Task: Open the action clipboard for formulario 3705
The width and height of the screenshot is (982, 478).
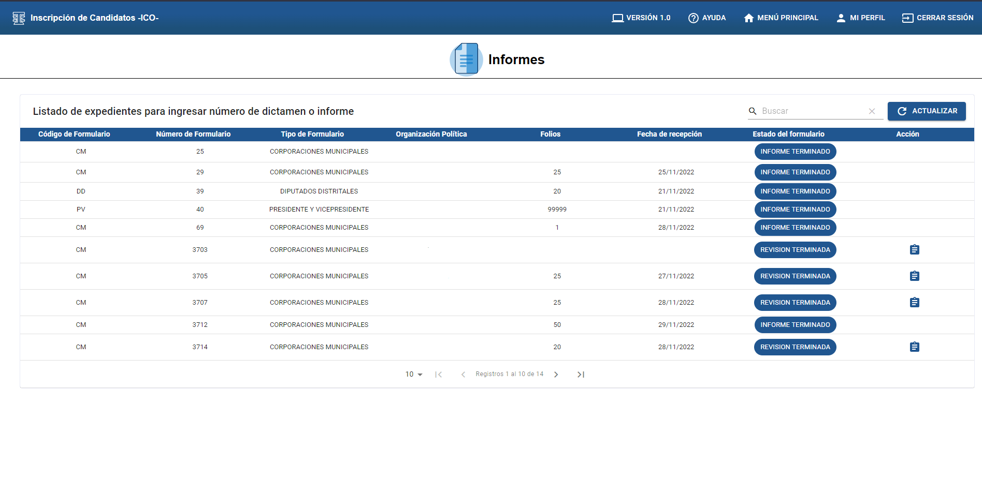Action: click(x=914, y=276)
